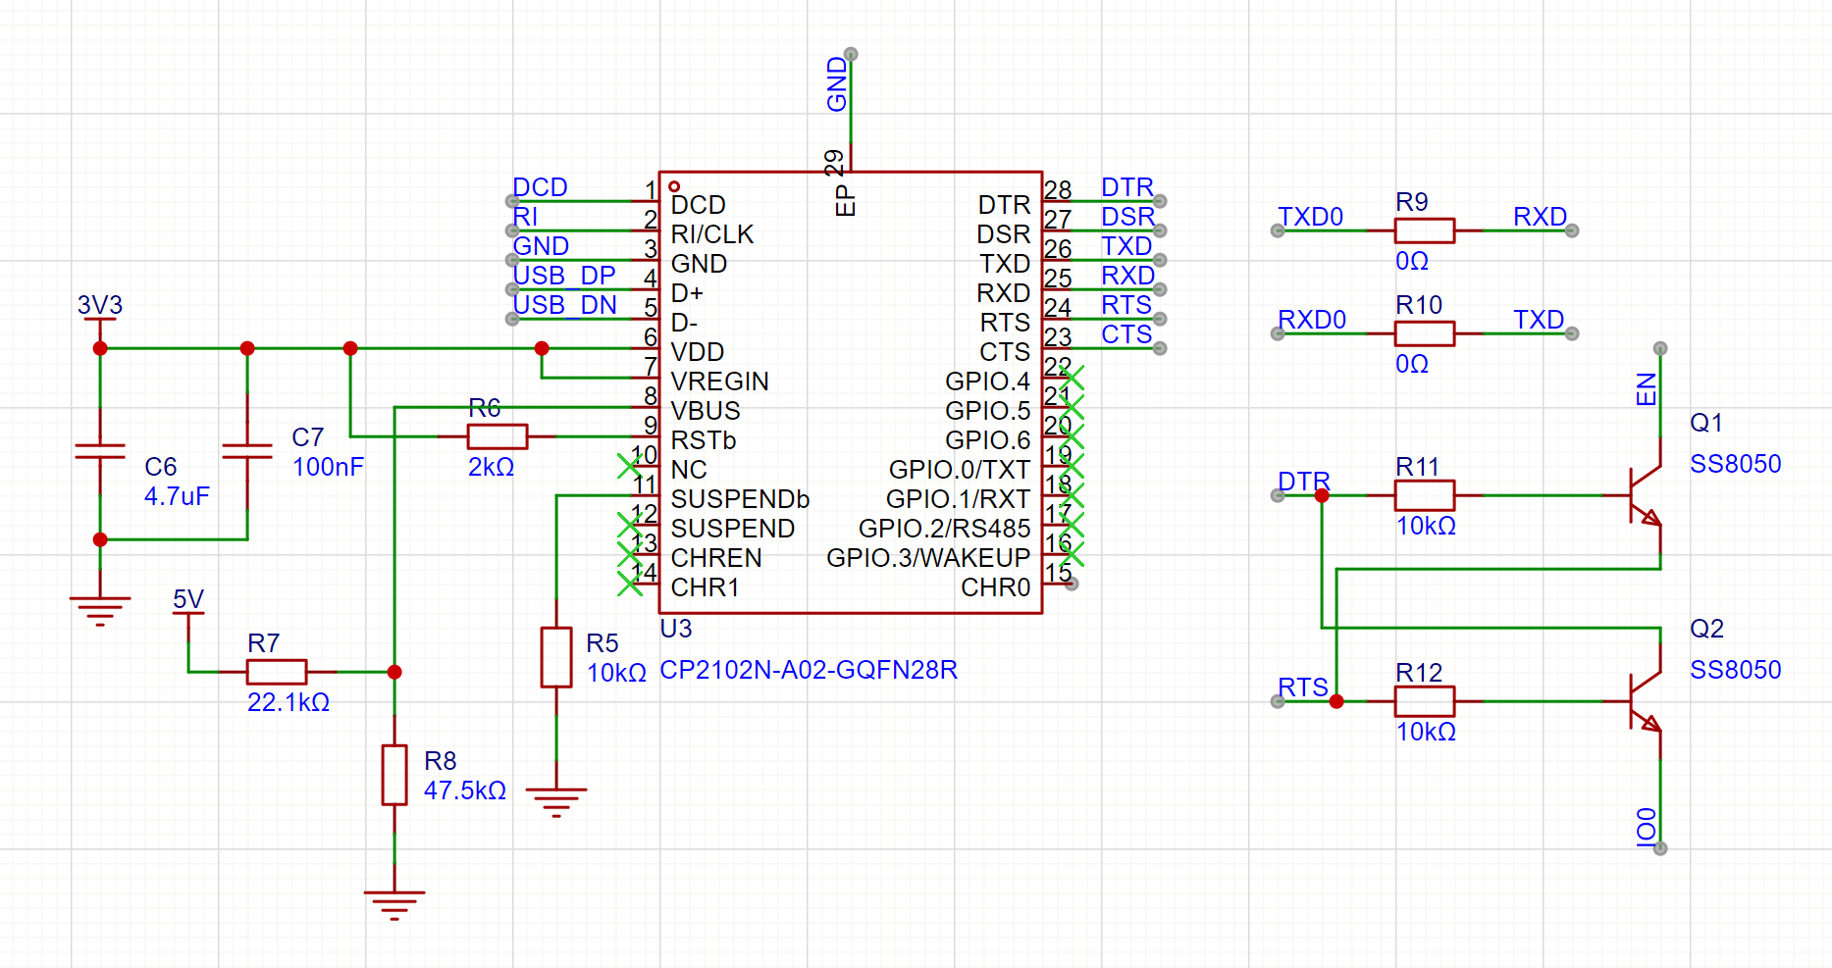Click the GND net label on EP pin

[837, 83]
